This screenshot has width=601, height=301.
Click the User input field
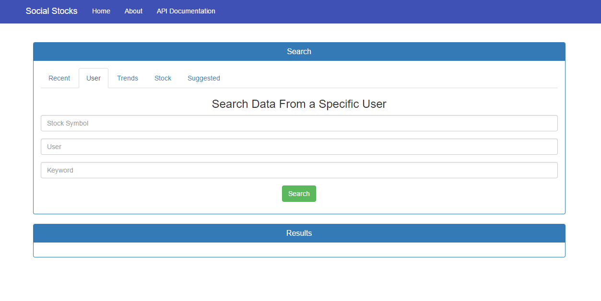point(299,146)
